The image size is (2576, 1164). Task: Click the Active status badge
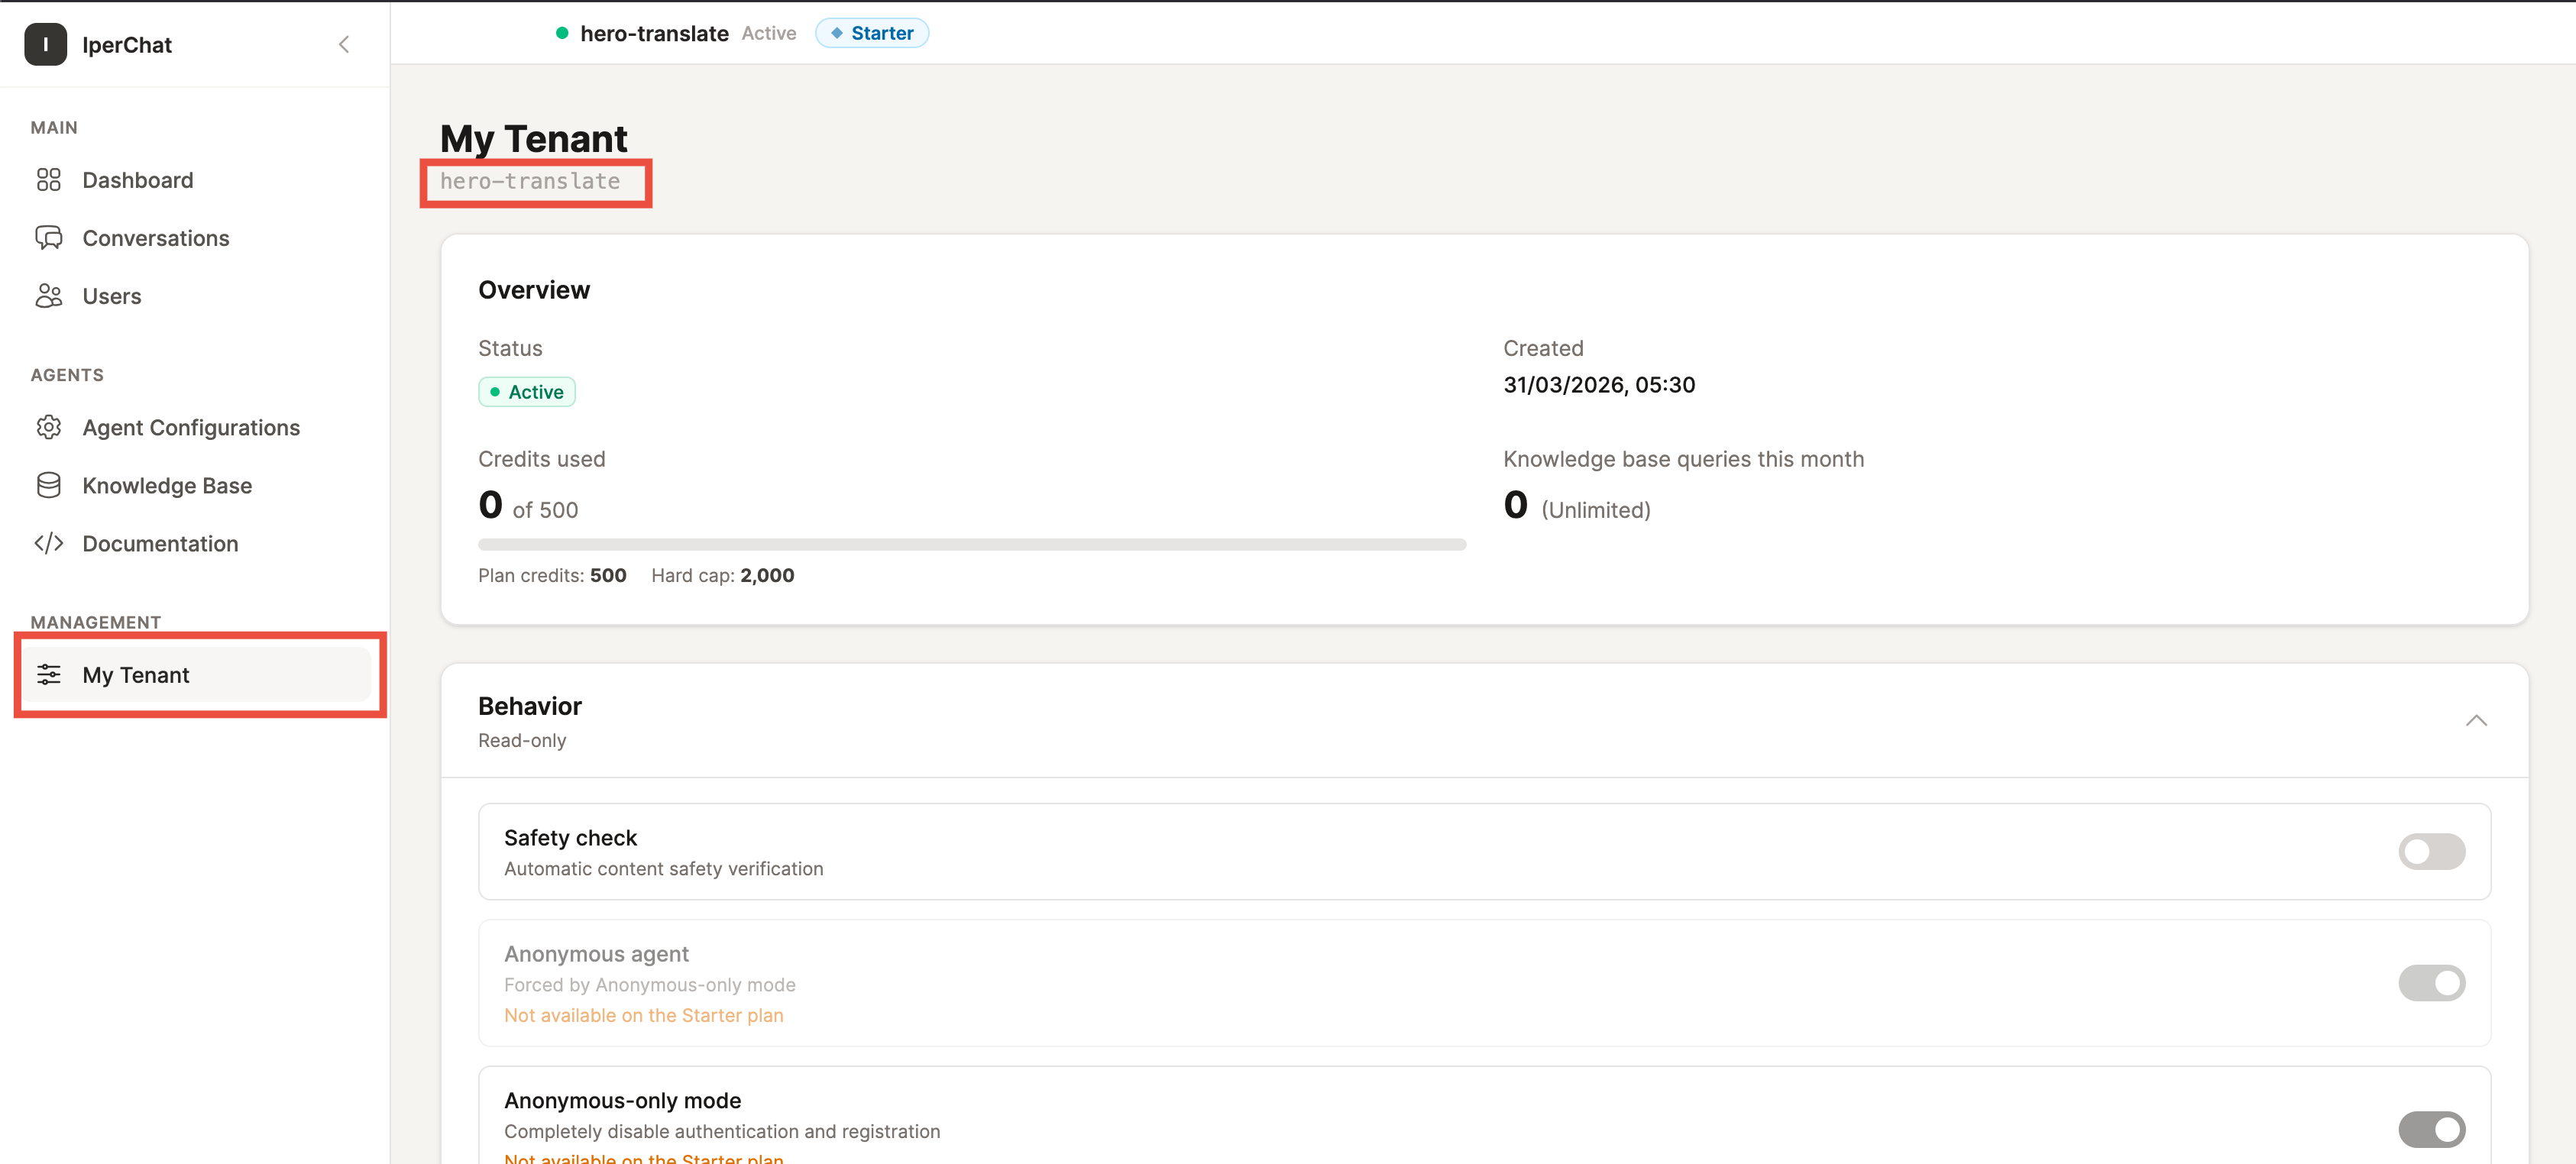point(526,391)
